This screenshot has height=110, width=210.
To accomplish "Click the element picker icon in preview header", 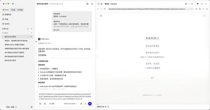I will (192, 4).
